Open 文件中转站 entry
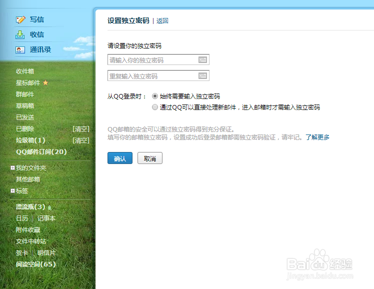Viewport: 374px width, 289px height. (x=31, y=241)
